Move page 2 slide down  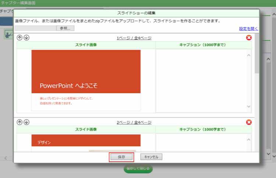[x=26, y=122]
